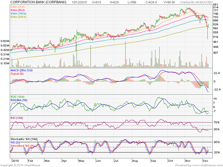Select the EMA (100d) legend label
This screenshot has height=167, width=223.
(18, 14)
